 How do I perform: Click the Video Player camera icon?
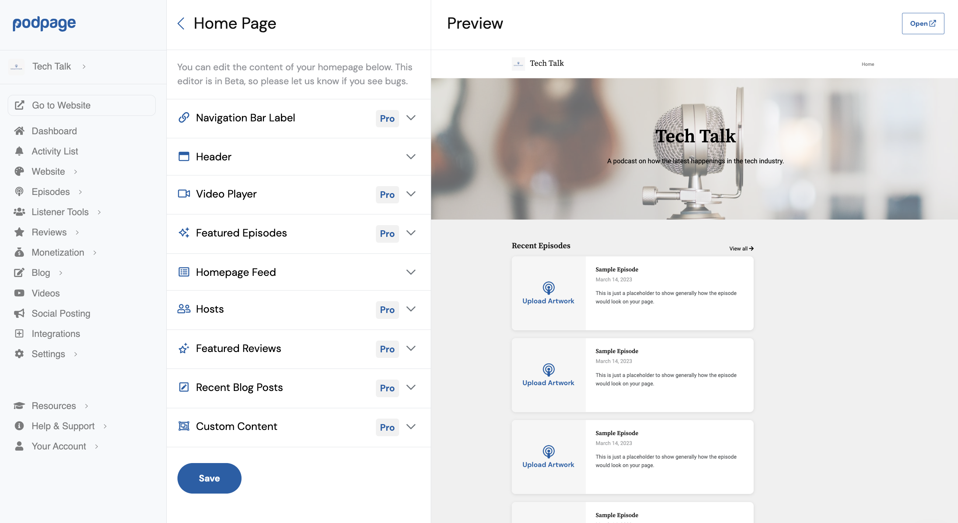click(184, 194)
